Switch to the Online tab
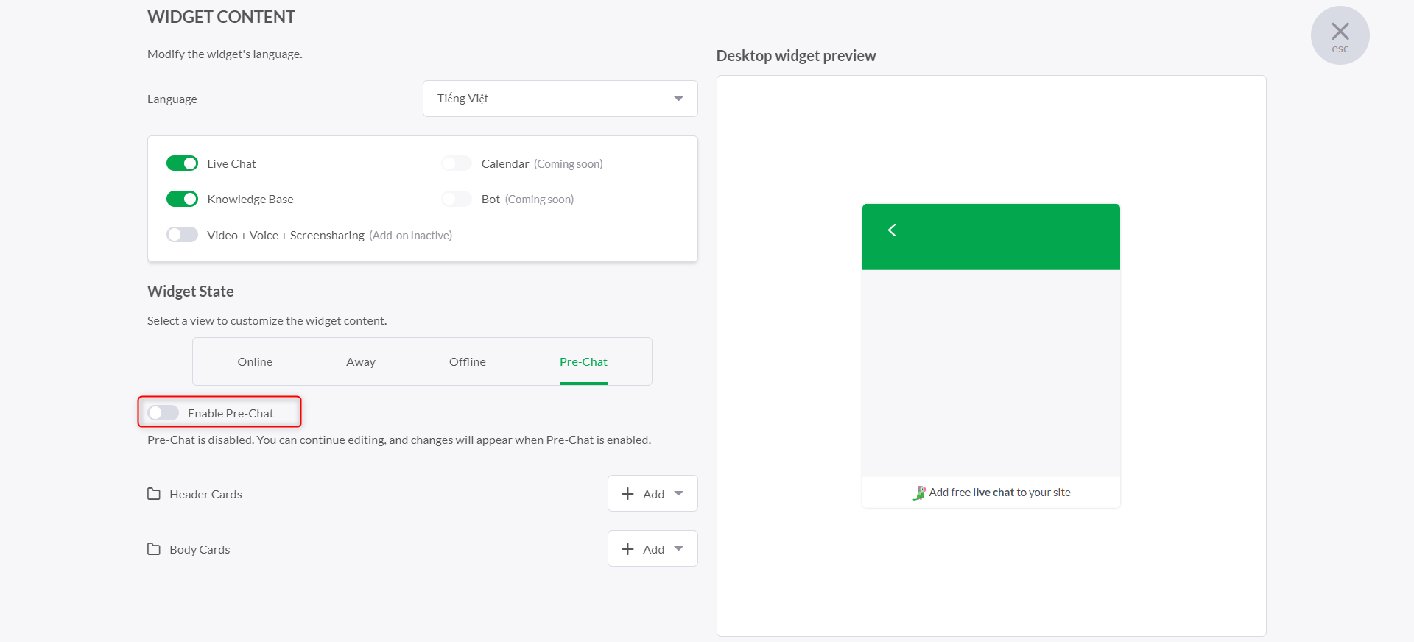This screenshot has height=642, width=1414. pyautogui.click(x=255, y=361)
